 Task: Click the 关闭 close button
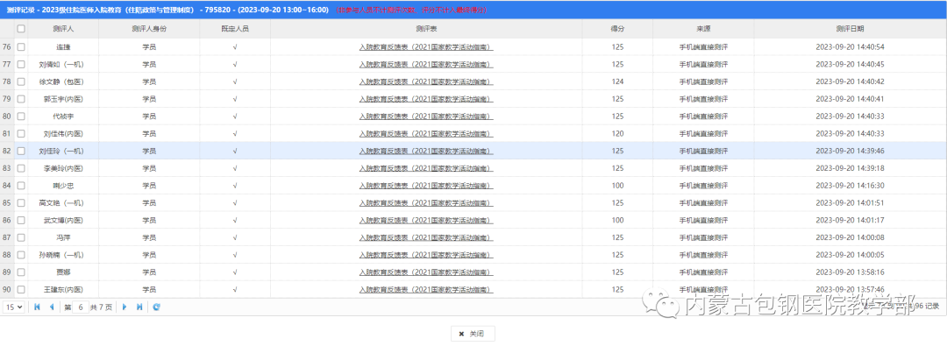[x=473, y=334]
